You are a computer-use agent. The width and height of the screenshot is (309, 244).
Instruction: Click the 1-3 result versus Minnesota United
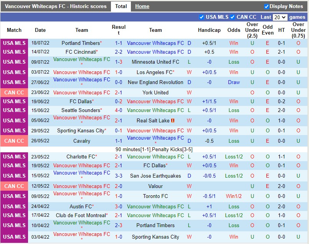click(119, 62)
